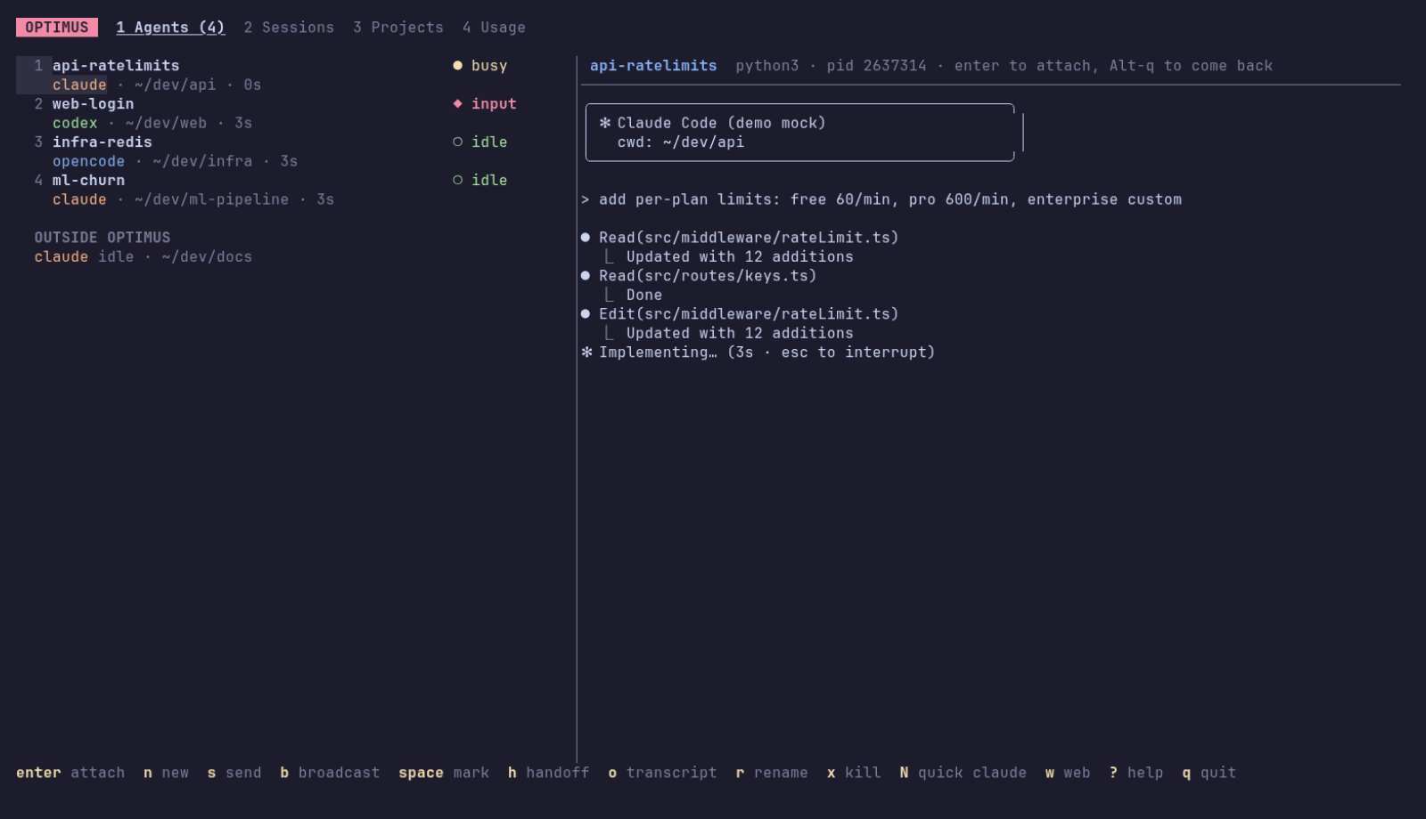Click the o transcript shortcut
This screenshot has height=819, width=1426.
click(x=662, y=773)
